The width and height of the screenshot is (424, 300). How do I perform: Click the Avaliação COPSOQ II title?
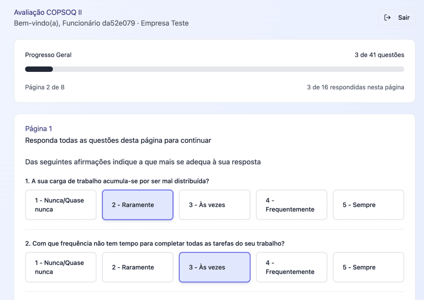tap(48, 12)
